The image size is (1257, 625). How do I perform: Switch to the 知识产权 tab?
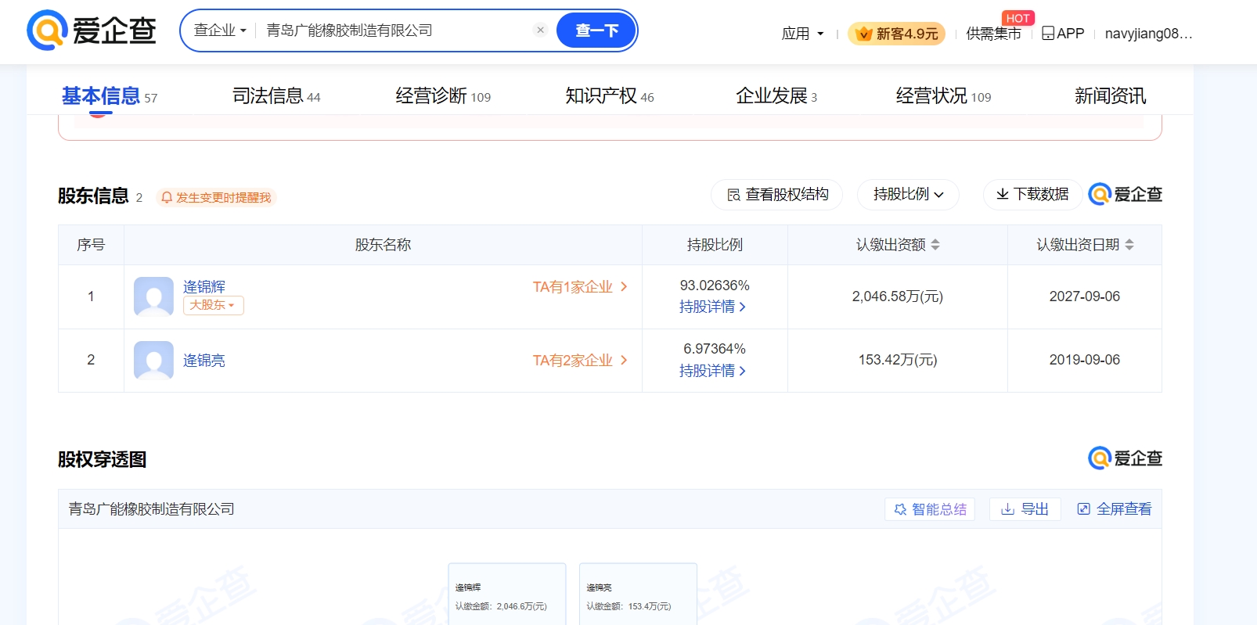tap(610, 96)
